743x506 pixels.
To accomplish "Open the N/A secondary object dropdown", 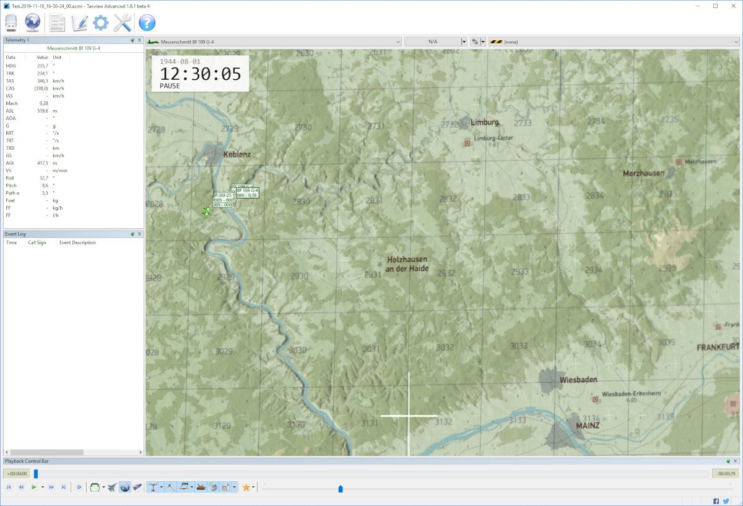I will [x=464, y=41].
